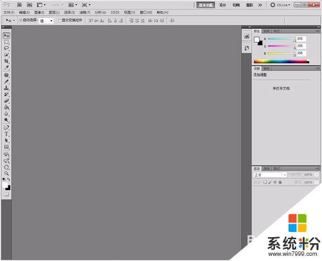Expand more workspaces chevron
Viewport: 322px width, 261px height.
coord(260,5)
